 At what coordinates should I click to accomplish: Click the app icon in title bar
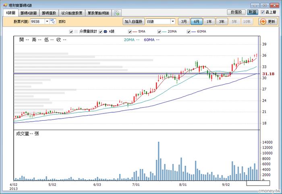click(5, 5)
